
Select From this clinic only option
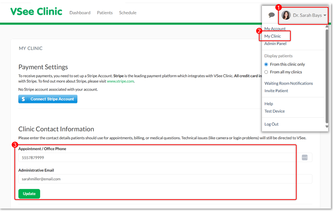266,64
